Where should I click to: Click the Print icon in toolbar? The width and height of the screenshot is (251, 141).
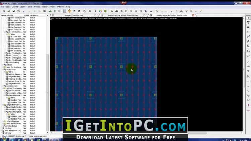click(x=90, y=11)
